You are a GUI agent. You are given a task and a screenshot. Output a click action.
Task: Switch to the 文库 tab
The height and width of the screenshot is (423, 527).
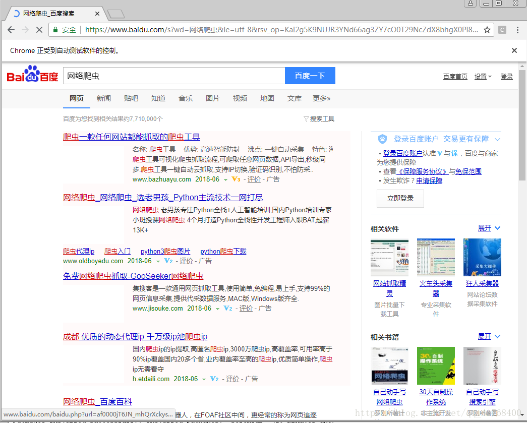(x=295, y=98)
